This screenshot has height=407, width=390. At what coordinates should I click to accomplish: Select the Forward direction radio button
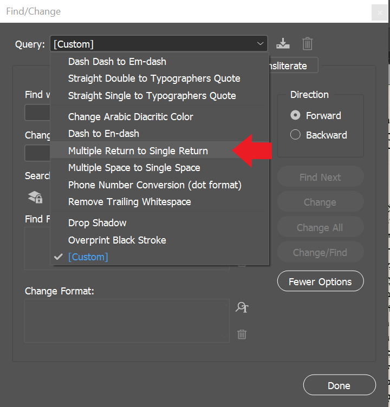[295, 115]
